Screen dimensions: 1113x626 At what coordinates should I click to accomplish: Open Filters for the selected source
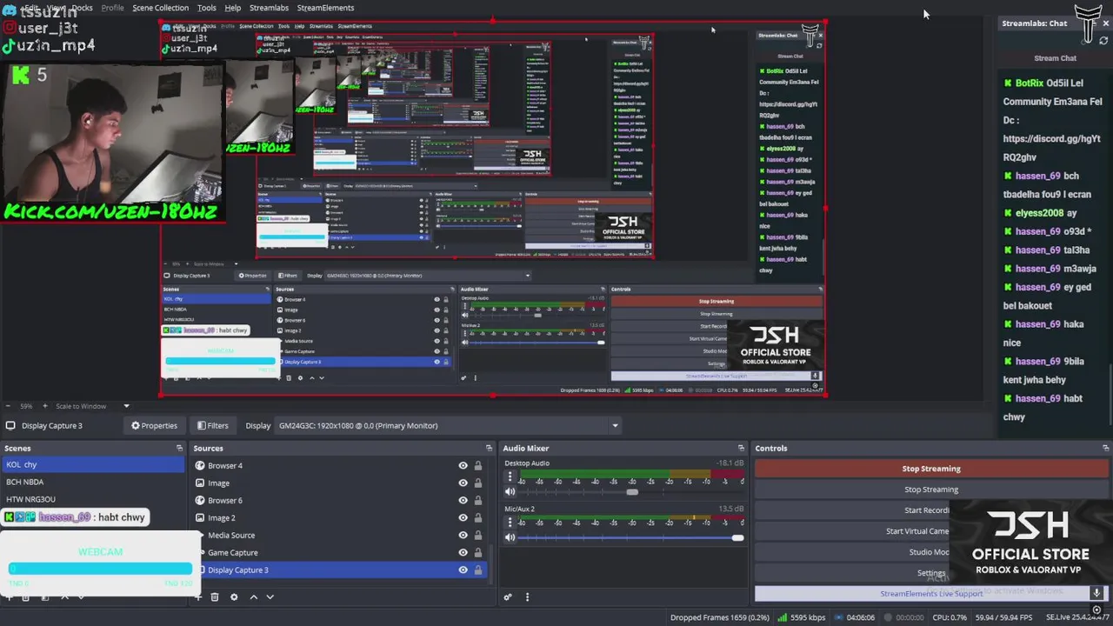[x=212, y=425]
